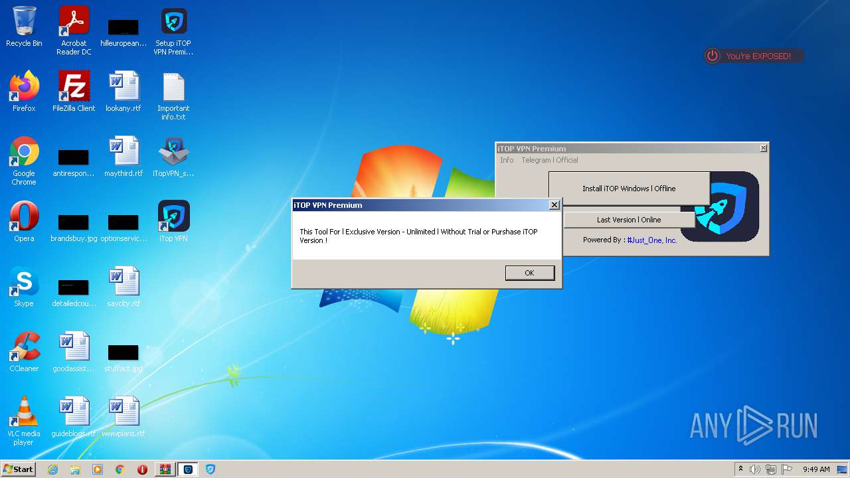The width and height of the screenshot is (850, 478).
Task: Select the iTopVPN_s installer package icon
Action: pyautogui.click(x=173, y=157)
